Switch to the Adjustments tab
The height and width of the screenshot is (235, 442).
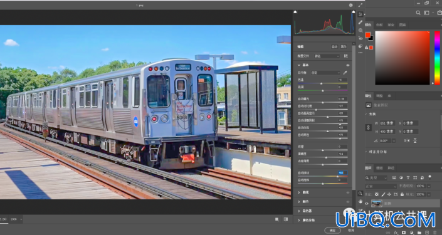point(379,96)
